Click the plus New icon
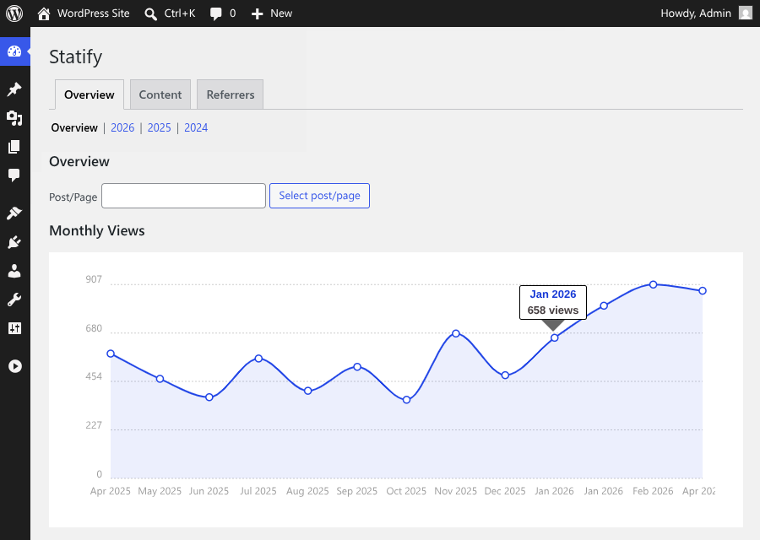The height and width of the screenshot is (540, 760). pos(258,14)
